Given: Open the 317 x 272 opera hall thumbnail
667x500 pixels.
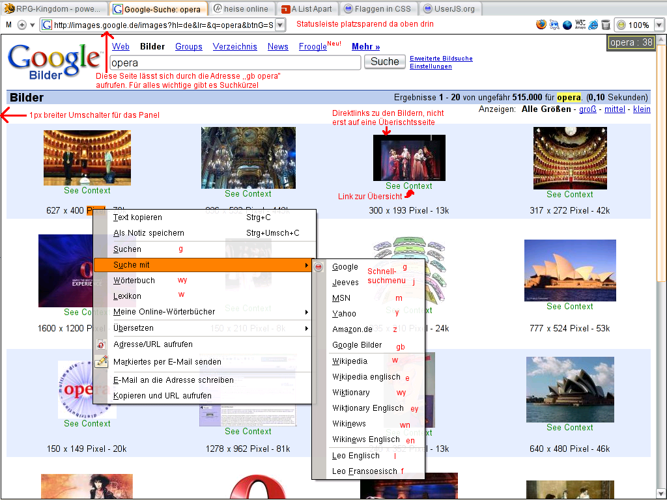Looking at the screenshot, I should [570, 158].
